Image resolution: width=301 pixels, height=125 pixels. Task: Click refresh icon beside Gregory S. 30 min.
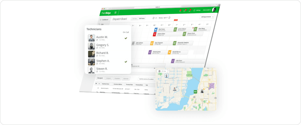tap(97, 48)
